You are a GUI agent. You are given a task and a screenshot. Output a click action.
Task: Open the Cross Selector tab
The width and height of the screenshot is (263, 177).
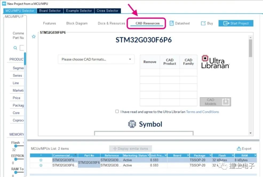107,11
